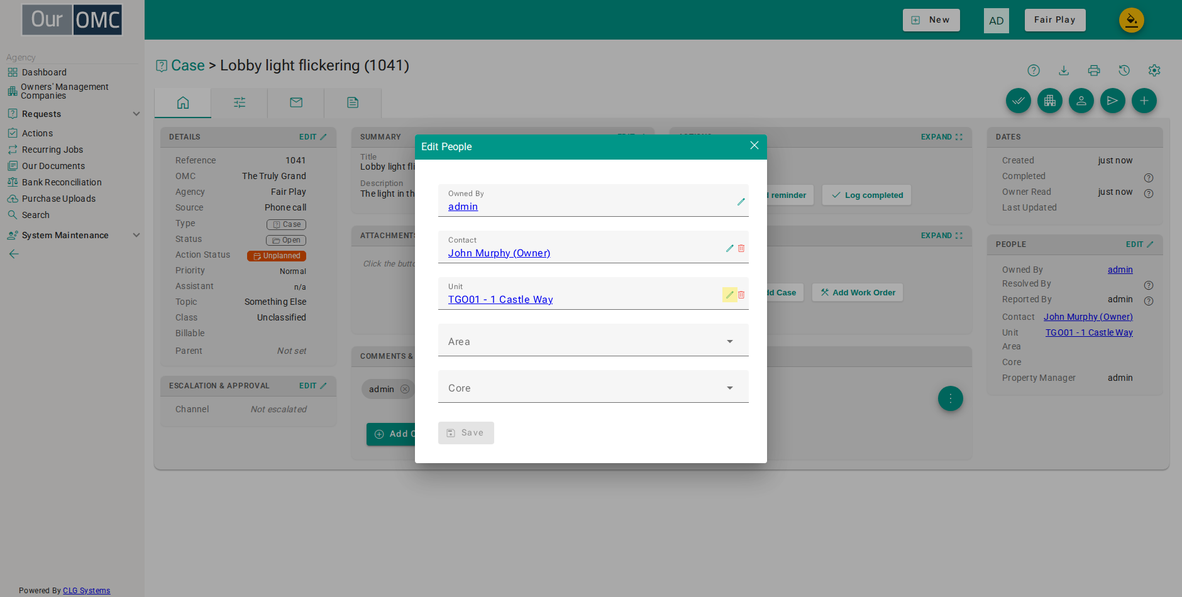Screen dimensions: 1182x597
Task: Click the send arrow round button
Action: coord(1113,101)
